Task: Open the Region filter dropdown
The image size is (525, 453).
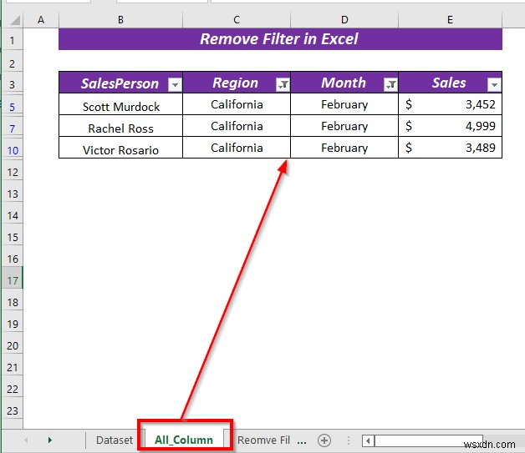Action: pos(283,85)
